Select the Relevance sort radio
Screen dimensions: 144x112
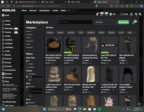27,103
